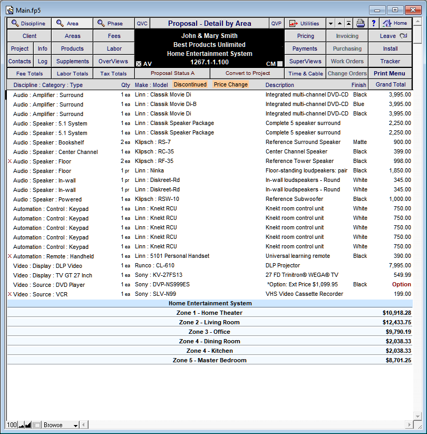Zoom out with the small mountains icon

[21, 425]
